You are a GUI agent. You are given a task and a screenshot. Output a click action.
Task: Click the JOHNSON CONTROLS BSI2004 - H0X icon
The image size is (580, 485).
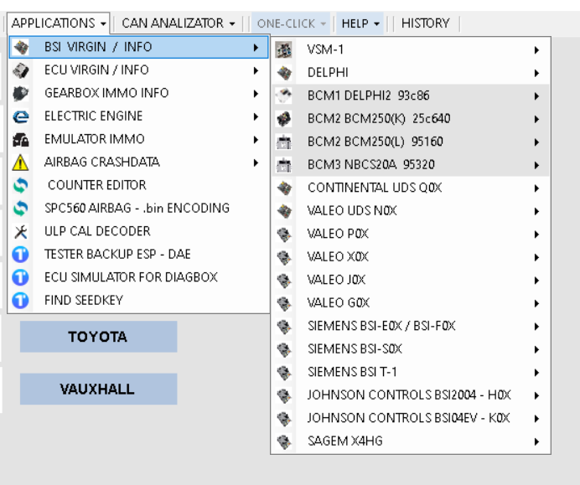(x=283, y=395)
